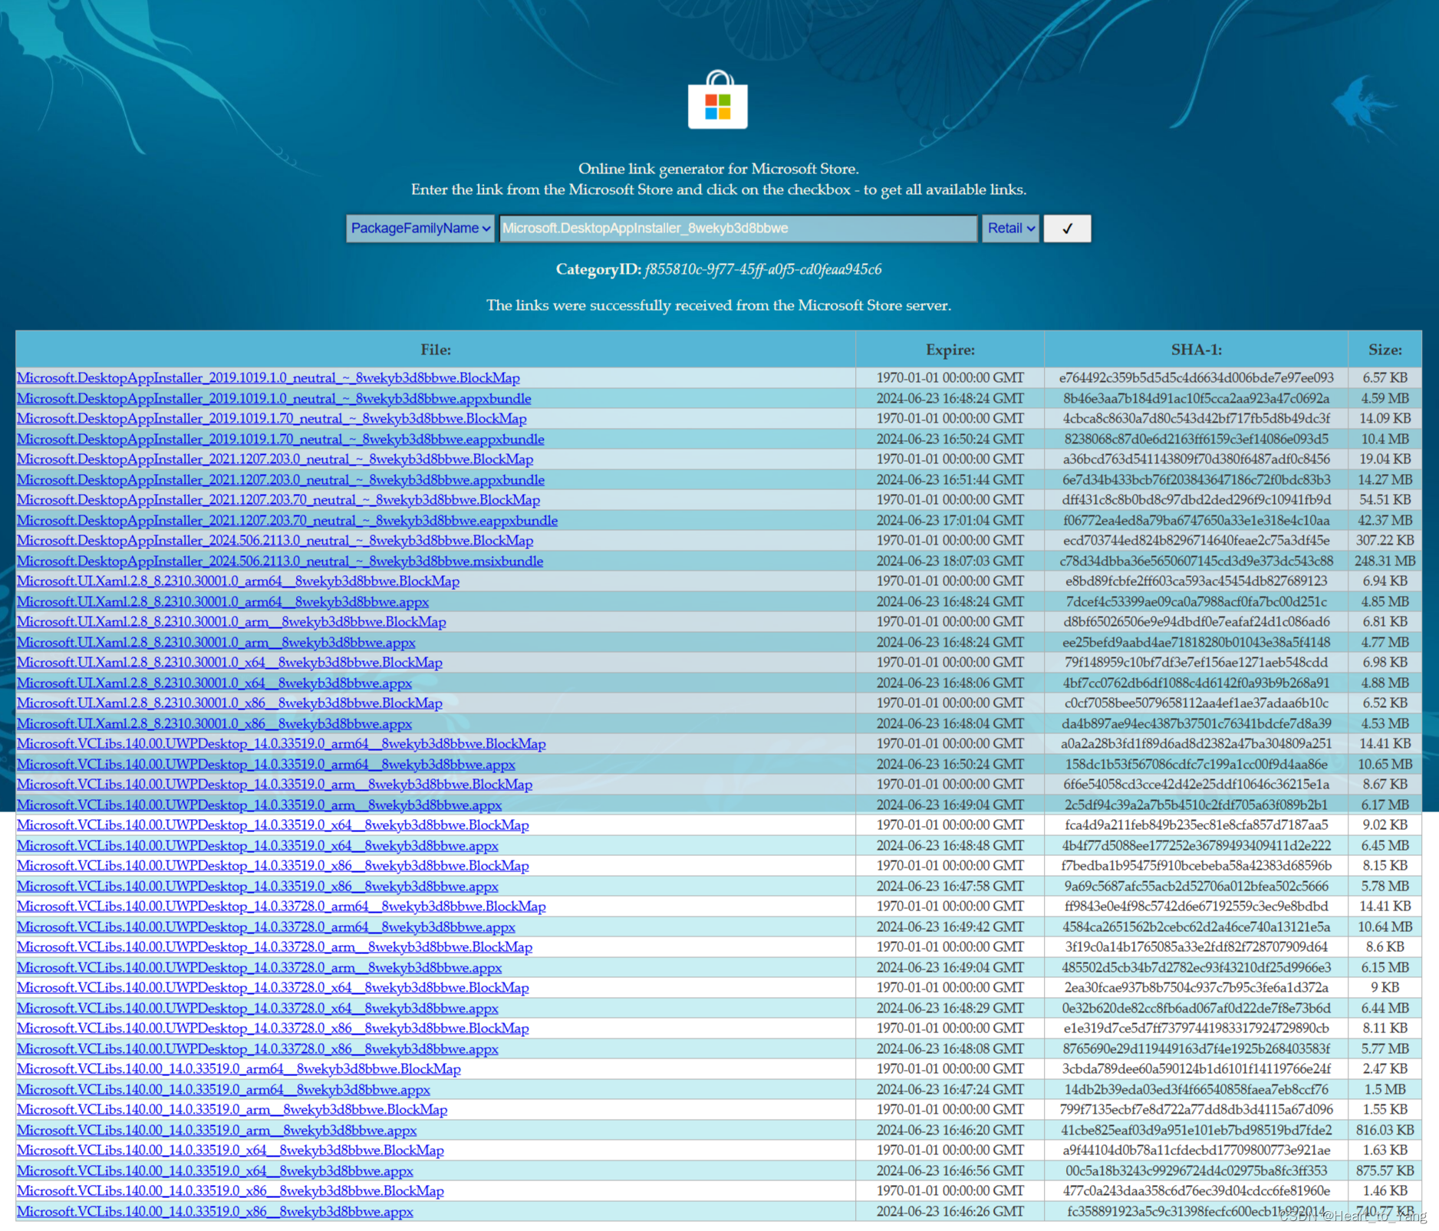Viewport: 1439px width, 1231px height.
Task: Download DesktopAppInstaller_2019.1019.1.70 eappxbundle
Action: point(281,439)
